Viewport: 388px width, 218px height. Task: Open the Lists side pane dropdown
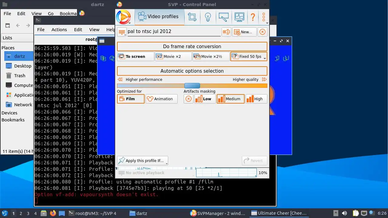click(x=18, y=38)
